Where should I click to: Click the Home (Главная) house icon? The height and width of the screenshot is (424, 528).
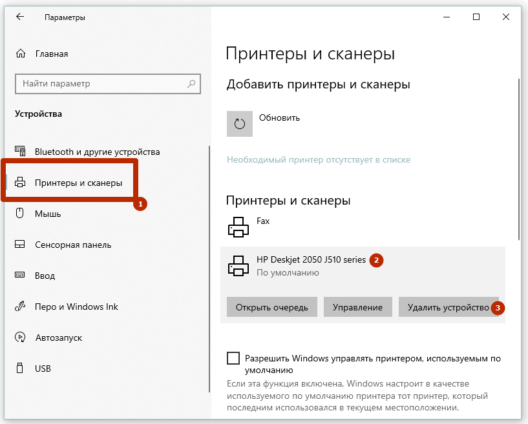21,54
